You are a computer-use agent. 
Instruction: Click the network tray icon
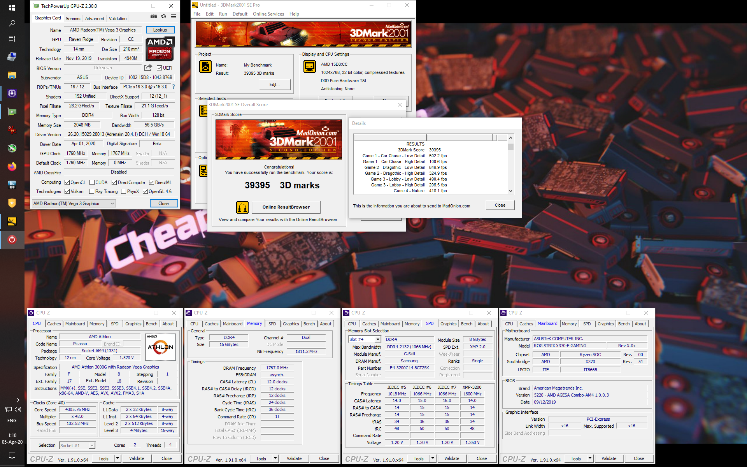point(8,409)
